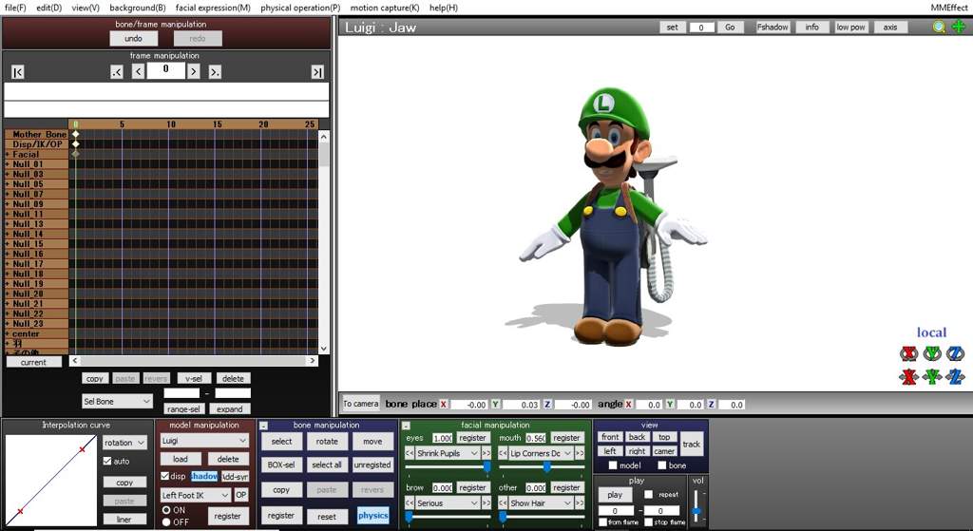Select previous other morph arrow

[x=504, y=503]
